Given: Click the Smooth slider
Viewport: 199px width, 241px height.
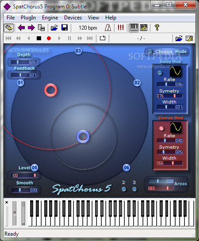Looking at the screenshot, I should (x=24, y=190).
